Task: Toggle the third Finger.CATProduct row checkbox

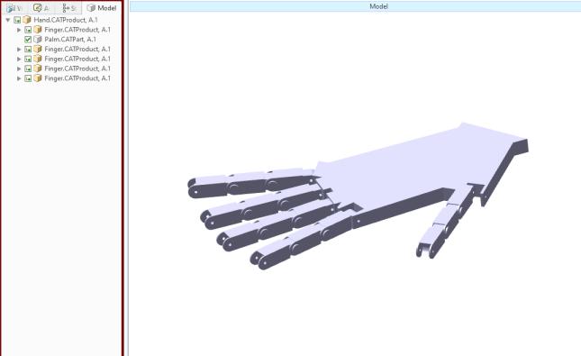Action: tap(28, 59)
